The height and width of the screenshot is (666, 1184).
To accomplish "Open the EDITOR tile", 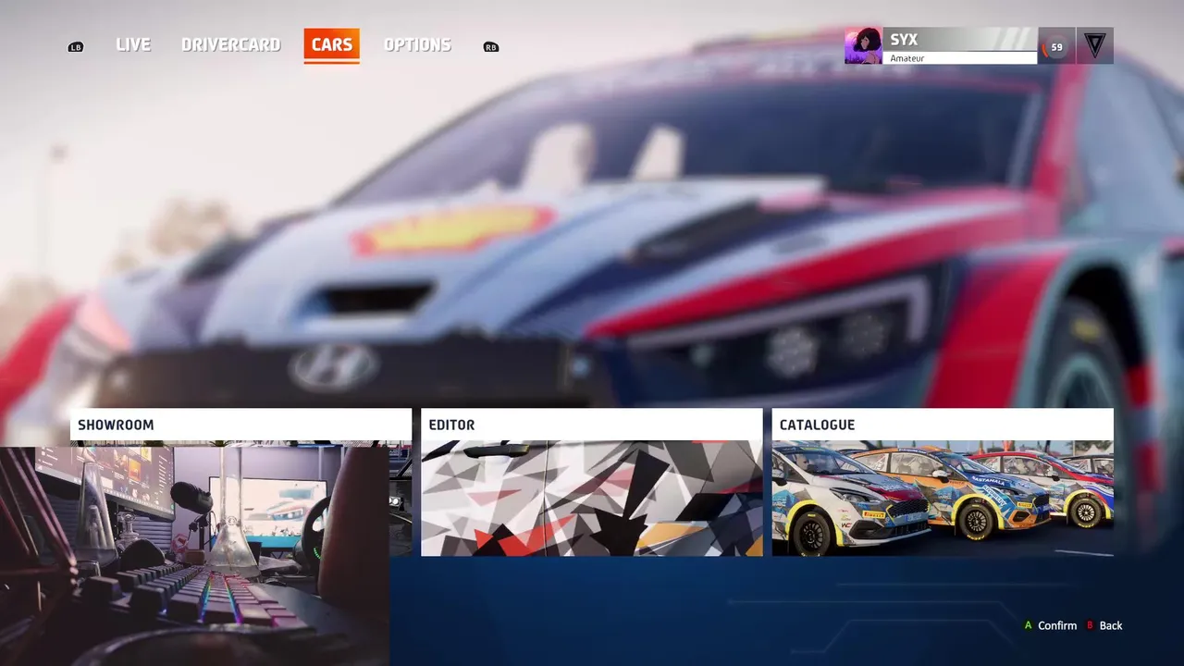I will pos(592,482).
